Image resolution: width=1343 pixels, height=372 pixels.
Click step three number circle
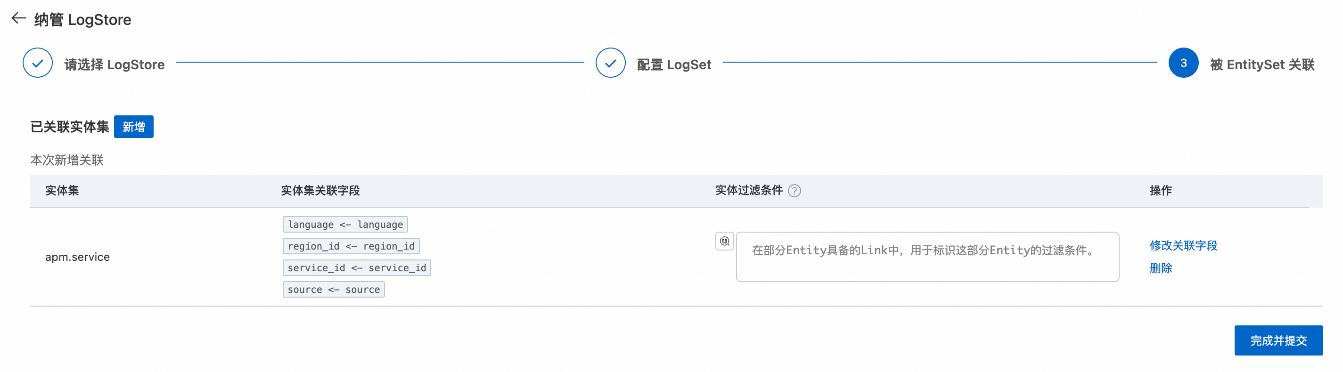click(x=1183, y=63)
